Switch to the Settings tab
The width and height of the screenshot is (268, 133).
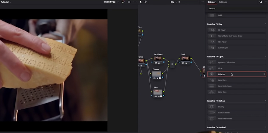[x=223, y=2]
